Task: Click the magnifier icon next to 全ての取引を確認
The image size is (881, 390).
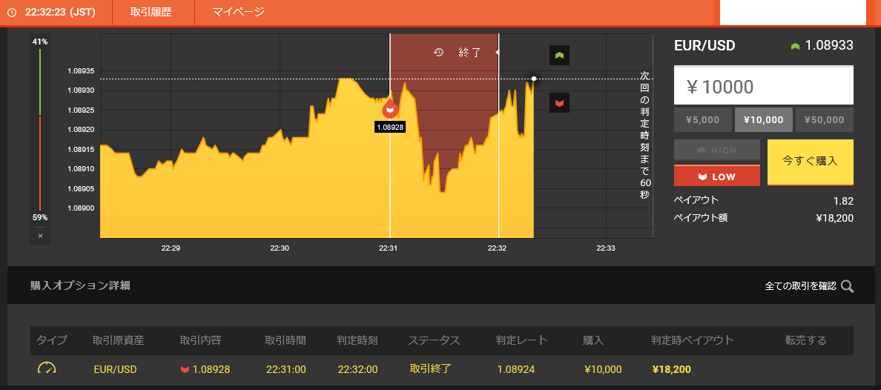Action: coord(847,286)
